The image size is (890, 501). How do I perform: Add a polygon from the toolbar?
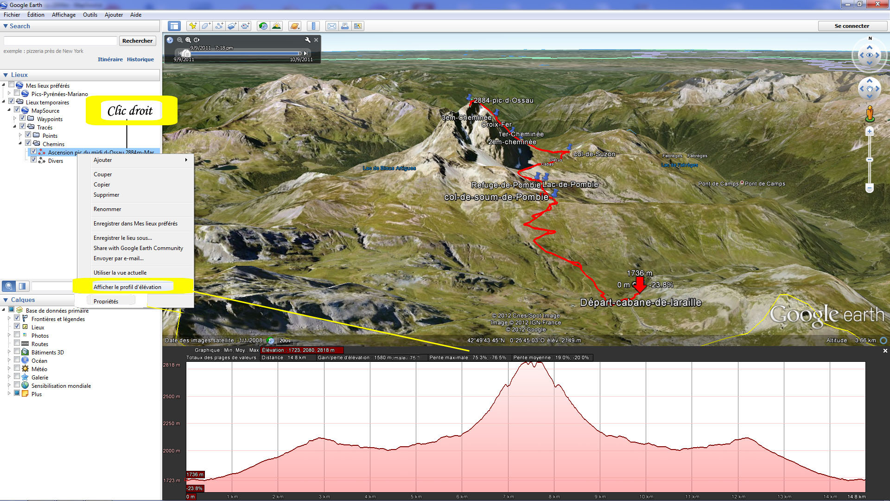click(206, 26)
